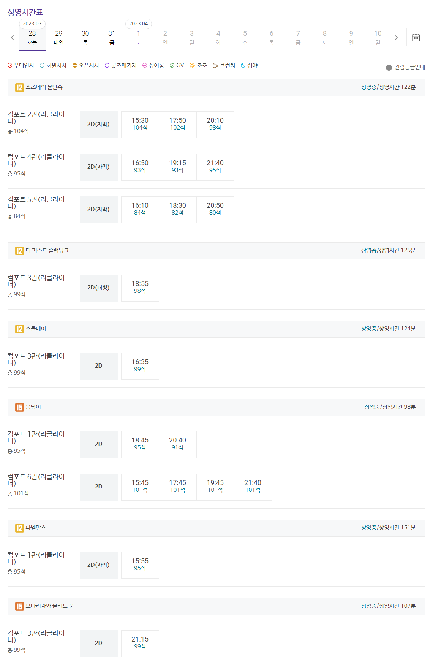Image resolution: width=433 pixels, height=659 pixels.
Task: Click the age-12 badge for 소울메이트
Action: pos(19,329)
